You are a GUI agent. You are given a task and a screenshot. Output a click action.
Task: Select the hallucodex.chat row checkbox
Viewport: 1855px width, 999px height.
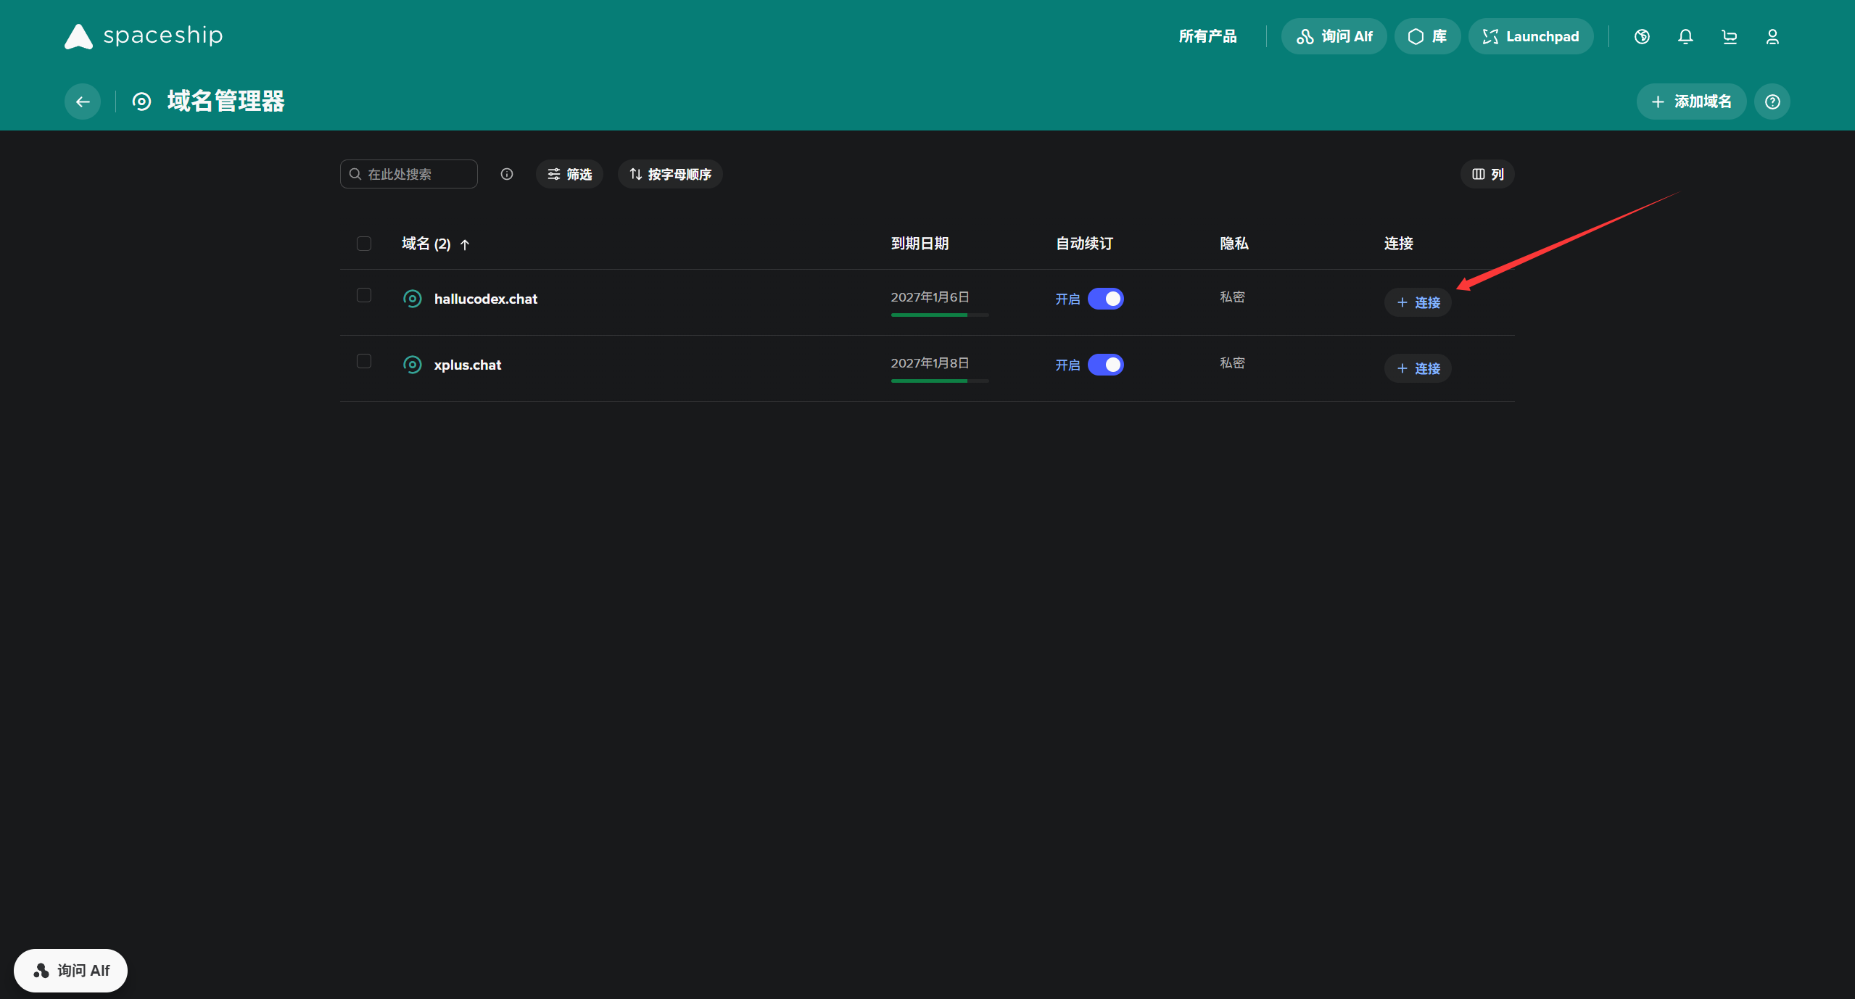click(x=364, y=295)
